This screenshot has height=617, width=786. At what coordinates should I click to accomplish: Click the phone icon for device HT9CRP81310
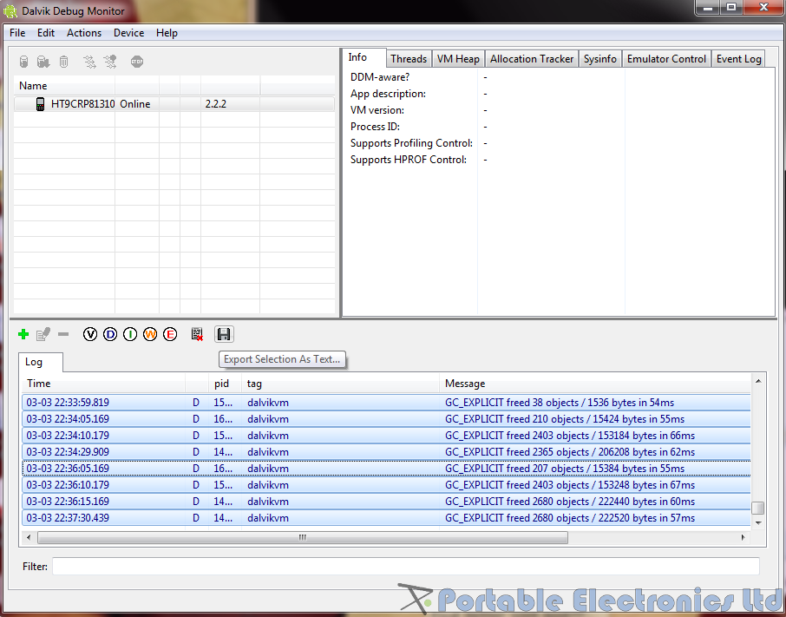(41, 104)
